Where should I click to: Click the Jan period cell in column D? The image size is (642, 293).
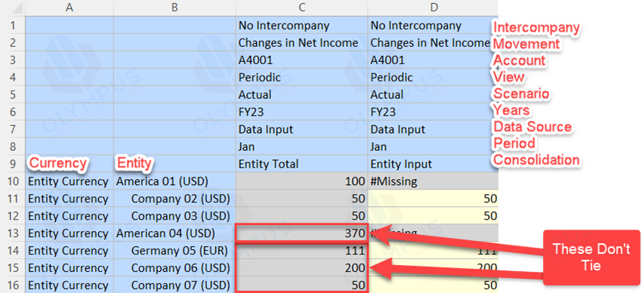[x=434, y=146]
